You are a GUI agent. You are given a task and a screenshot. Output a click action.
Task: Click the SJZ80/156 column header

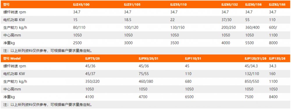tap(253, 5)
